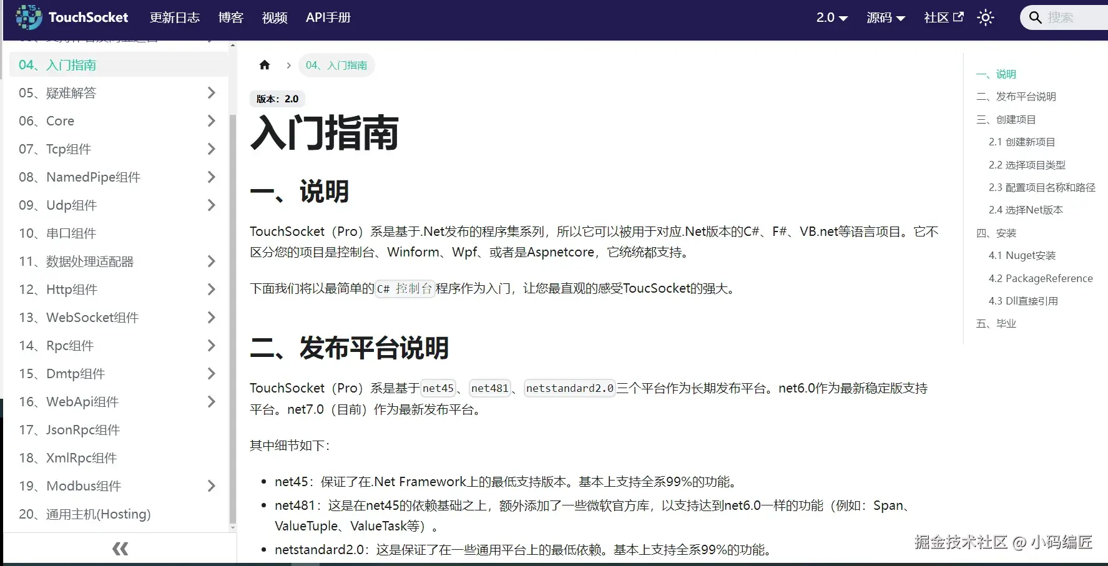Open API手册 in the navbar
Viewport: 1108px width, 566px height.
pyautogui.click(x=328, y=17)
